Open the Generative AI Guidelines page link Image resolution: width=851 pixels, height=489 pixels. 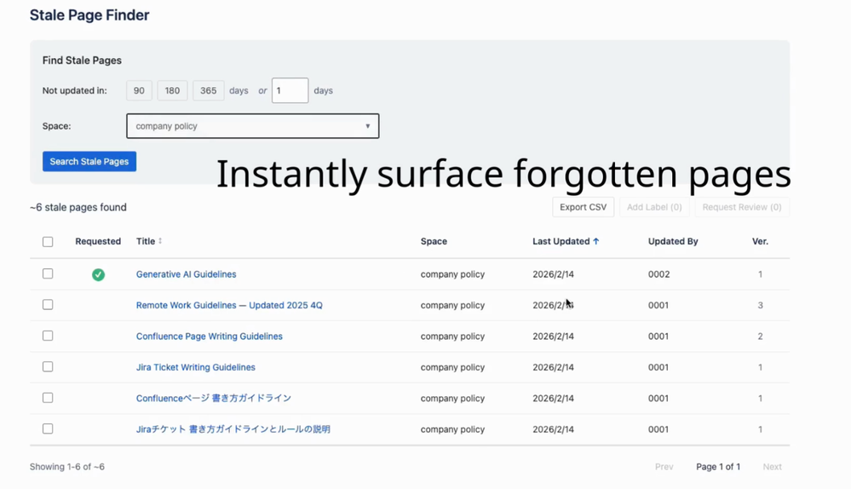187,274
